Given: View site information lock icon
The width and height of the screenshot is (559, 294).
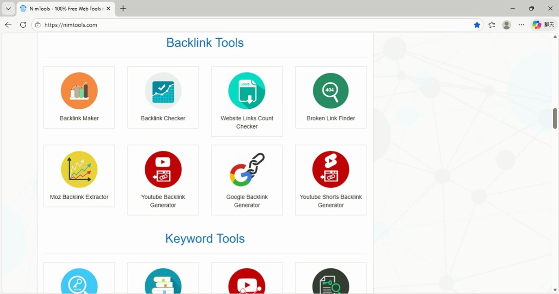Looking at the screenshot, I should point(38,25).
